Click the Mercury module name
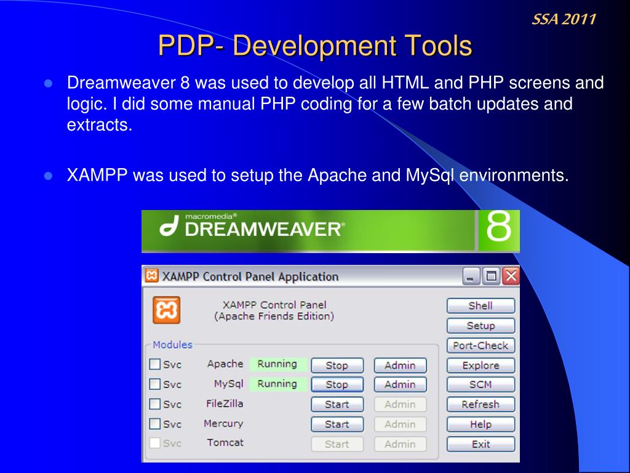The height and width of the screenshot is (473, 630). (x=223, y=424)
